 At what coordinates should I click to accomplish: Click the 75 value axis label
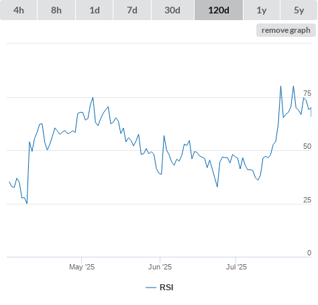click(307, 93)
